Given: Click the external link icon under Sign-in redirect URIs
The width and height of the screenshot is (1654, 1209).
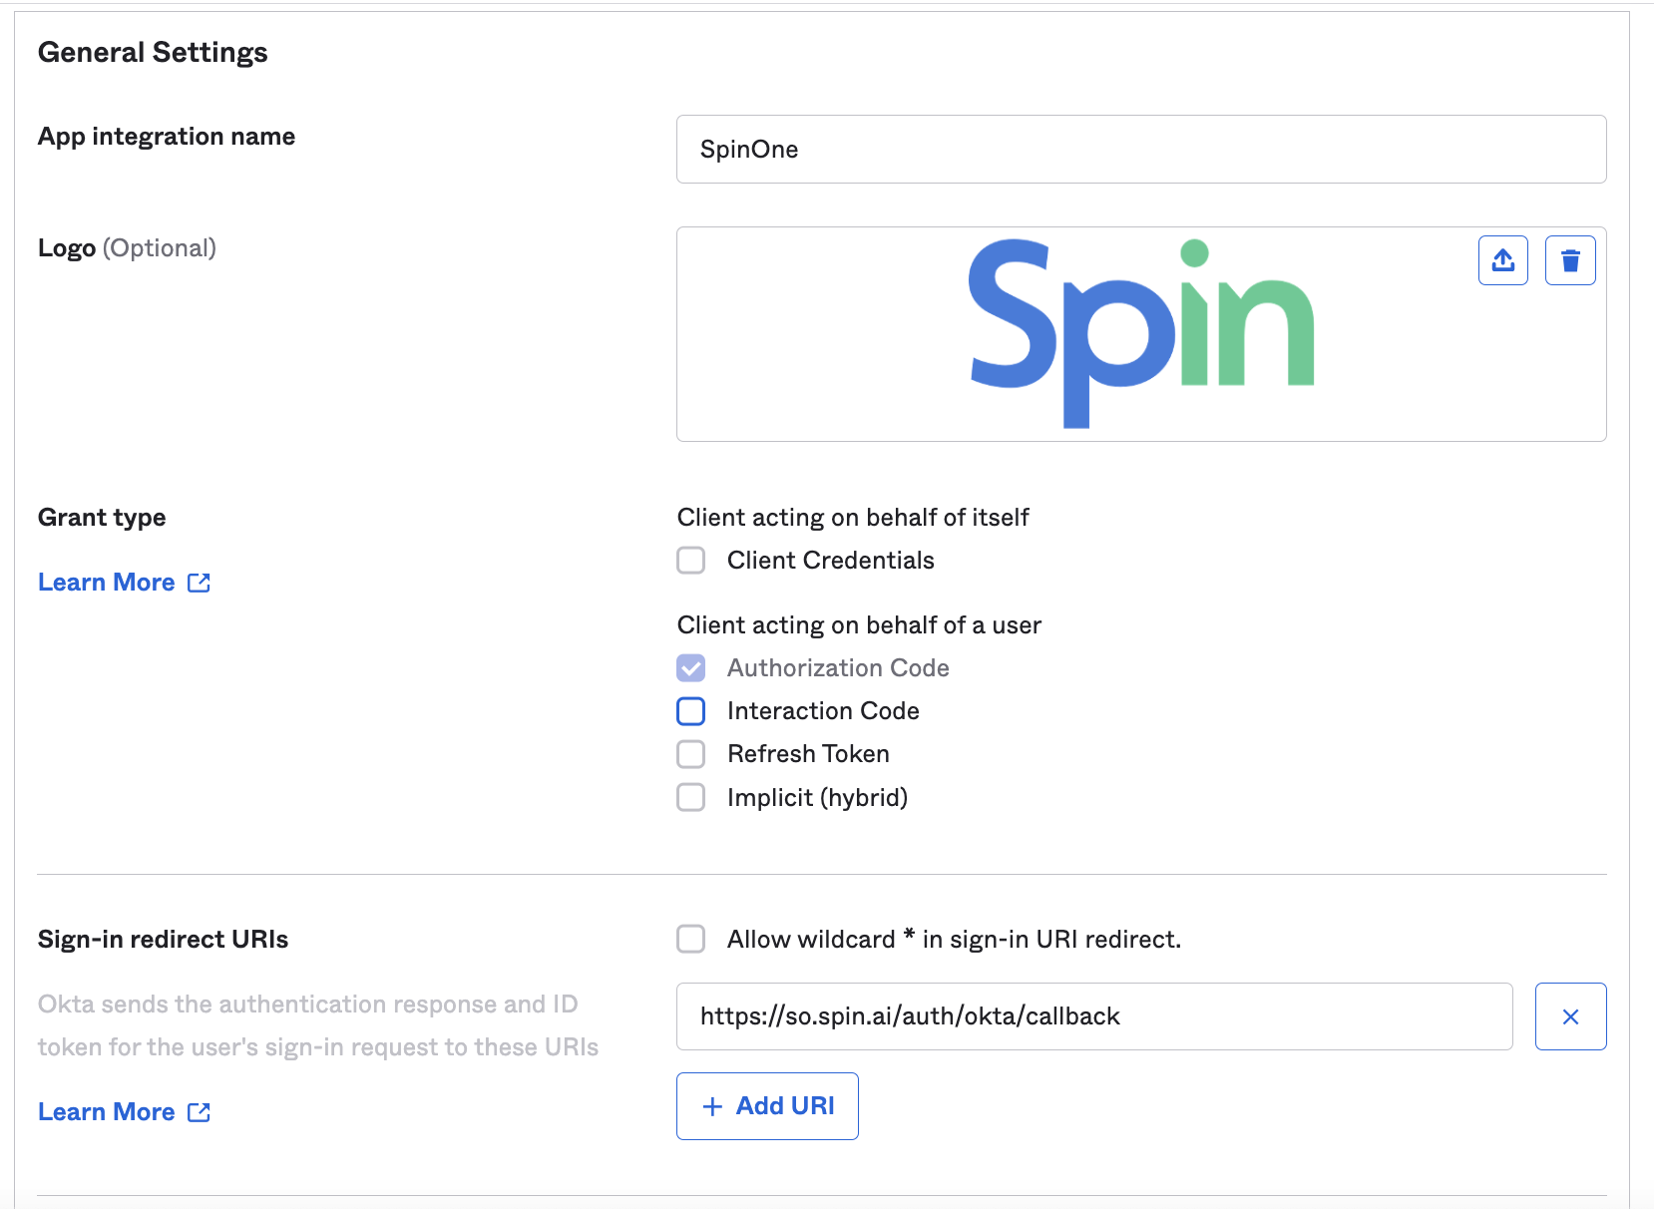Looking at the screenshot, I should pyautogui.click(x=200, y=1112).
